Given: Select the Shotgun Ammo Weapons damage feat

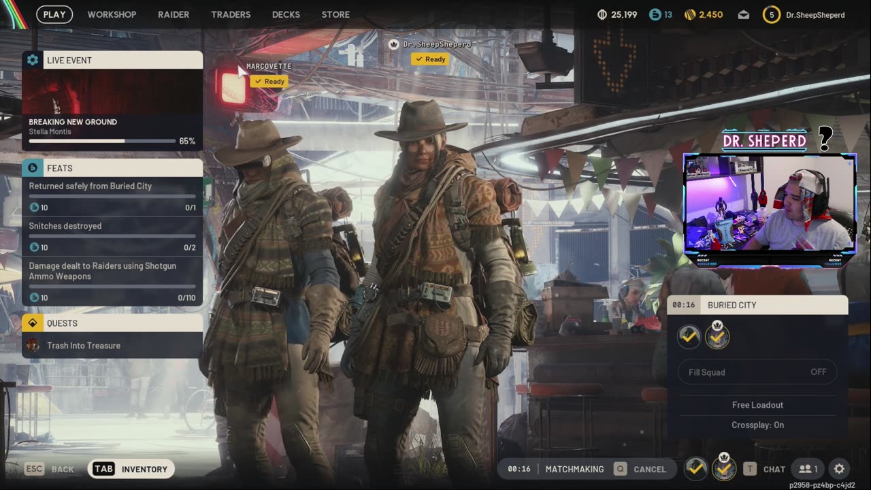Looking at the screenshot, I should (112, 281).
